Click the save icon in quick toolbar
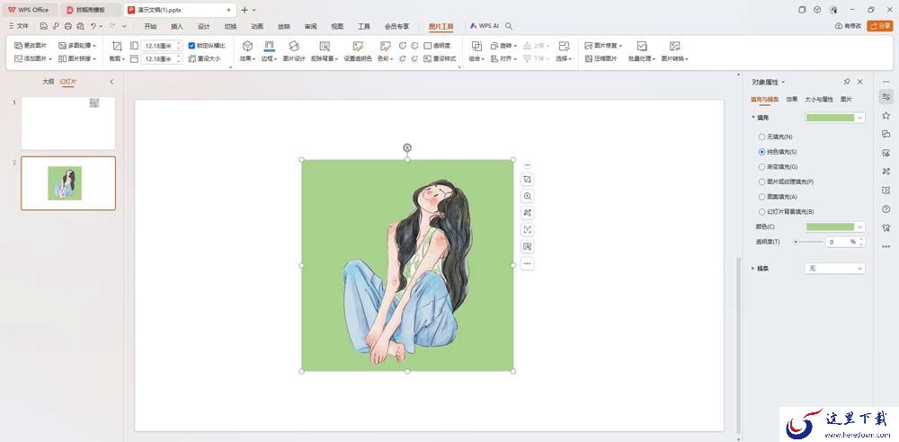The image size is (899, 442). (43, 26)
